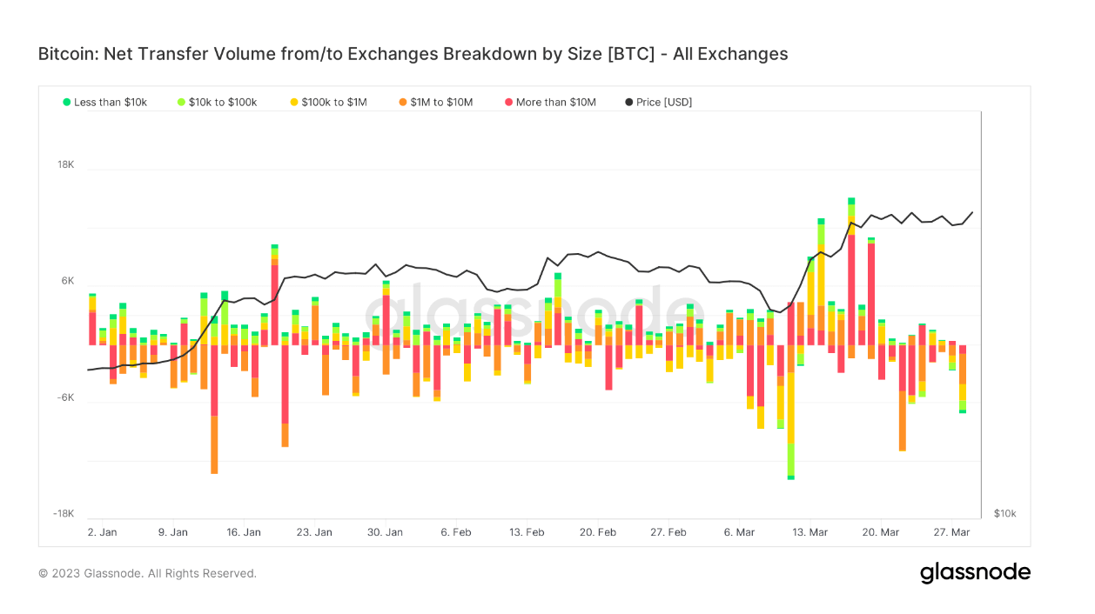The width and height of the screenshot is (1095, 614).
Task: Click the '27. Mar' x-axis date label
Action: 952,531
